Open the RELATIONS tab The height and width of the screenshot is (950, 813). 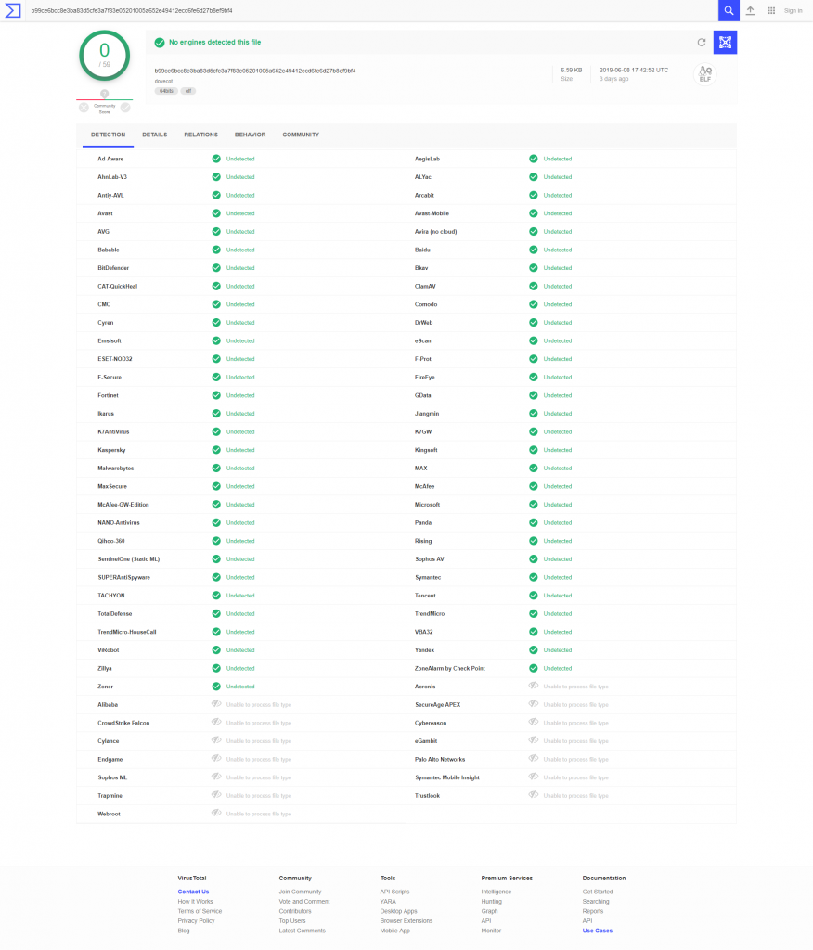tap(200, 135)
